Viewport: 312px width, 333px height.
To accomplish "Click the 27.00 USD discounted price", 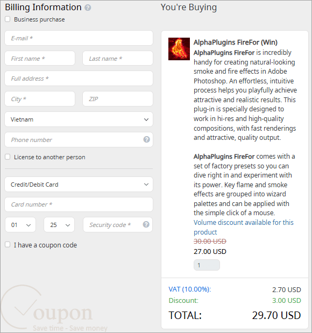I will point(210,251).
